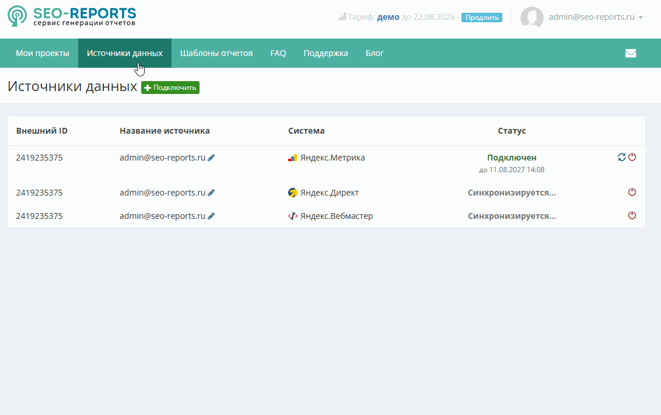Click the user avatar picture
Viewport: 661px width, 415px height.
532,18
